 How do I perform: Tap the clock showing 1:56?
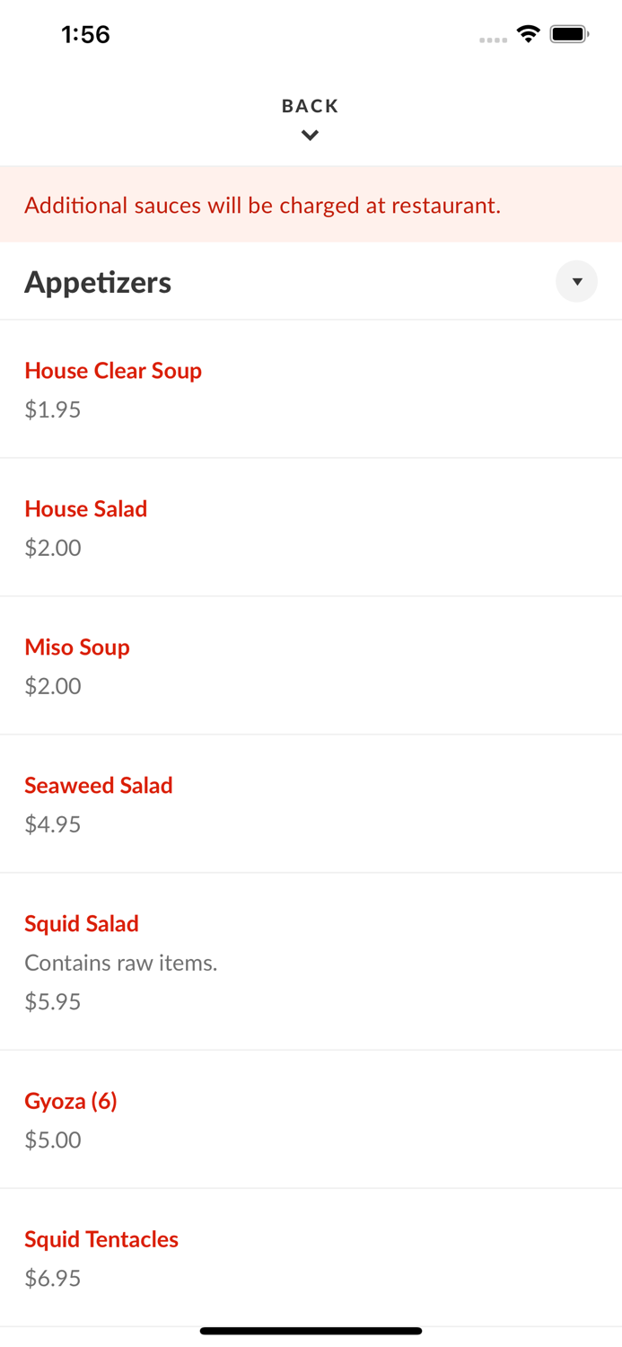point(85,34)
